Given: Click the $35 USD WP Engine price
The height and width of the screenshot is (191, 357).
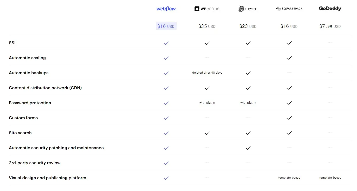Looking at the screenshot, I should [207, 26].
